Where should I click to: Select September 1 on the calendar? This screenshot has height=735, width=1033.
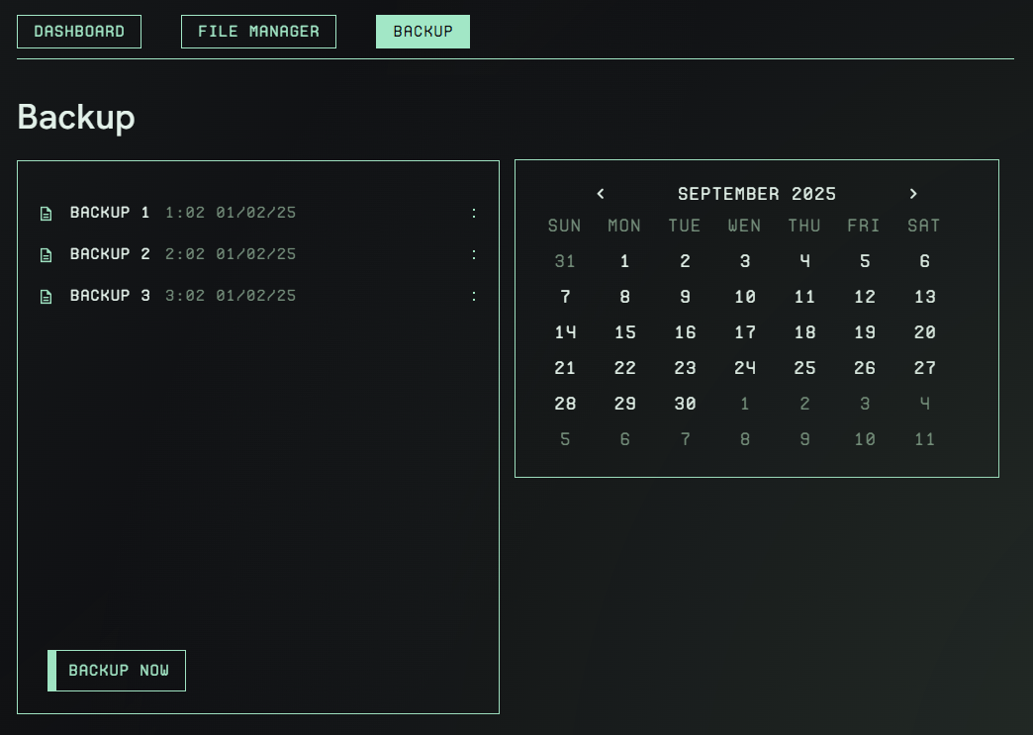tap(625, 261)
